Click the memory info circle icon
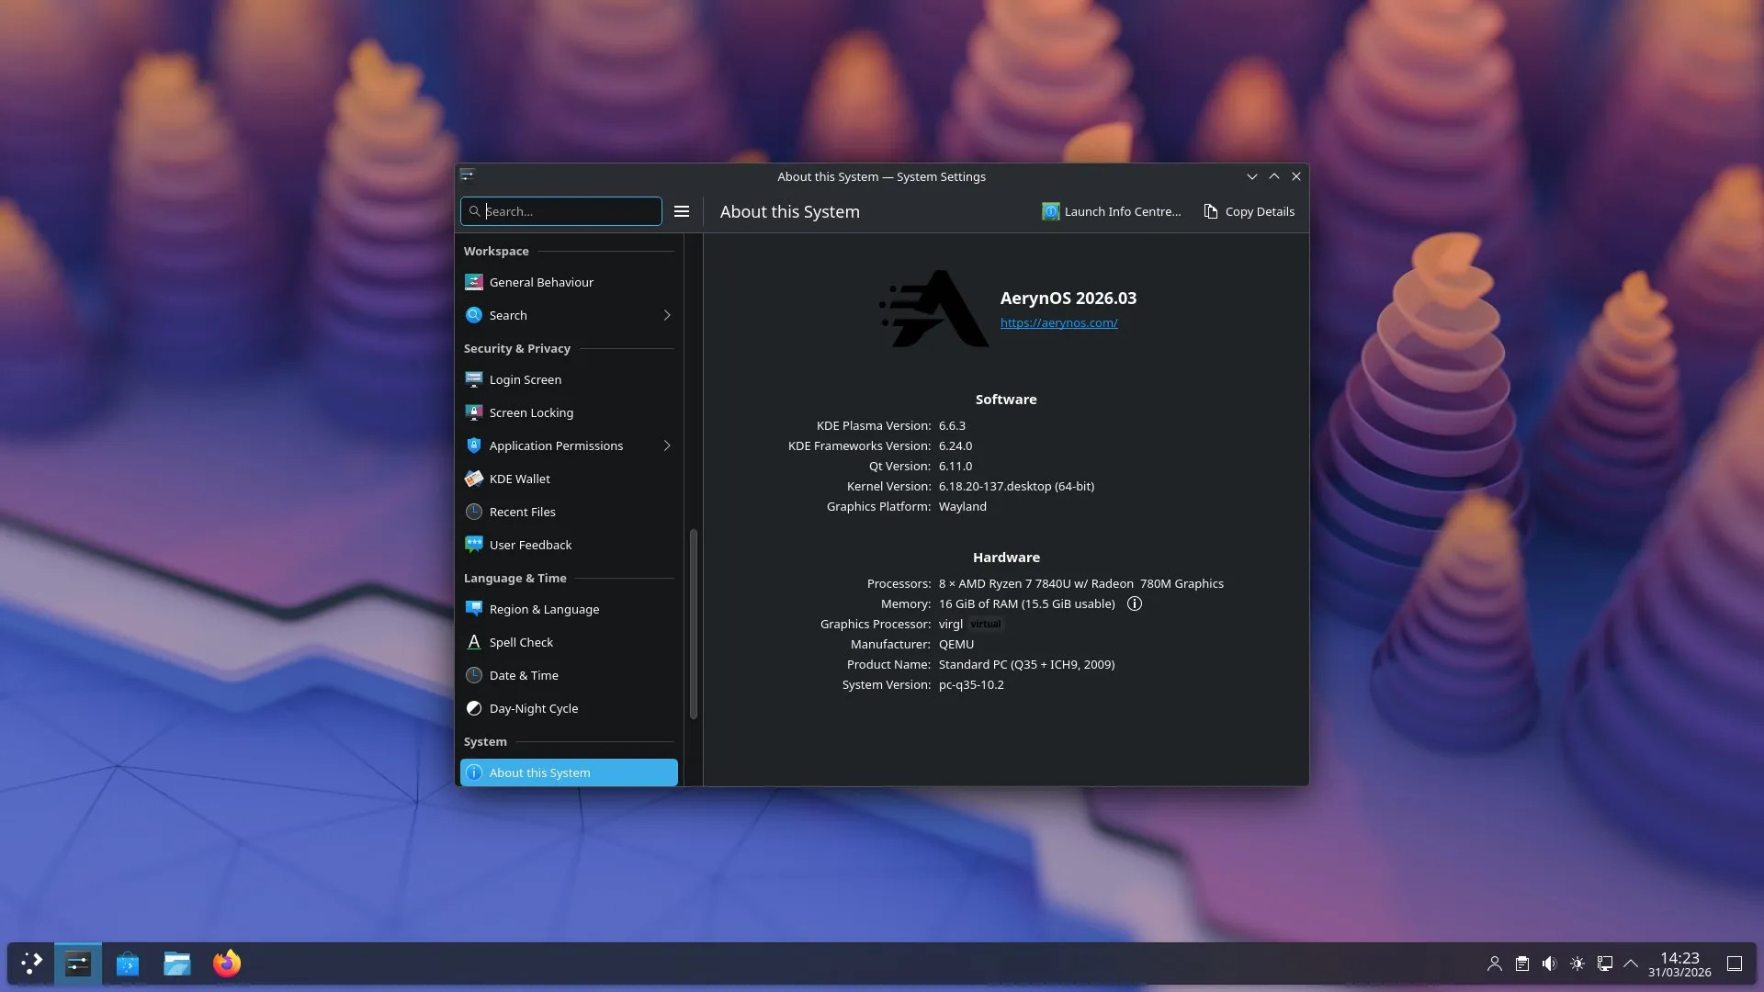1764x992 pixels. 1134,603
